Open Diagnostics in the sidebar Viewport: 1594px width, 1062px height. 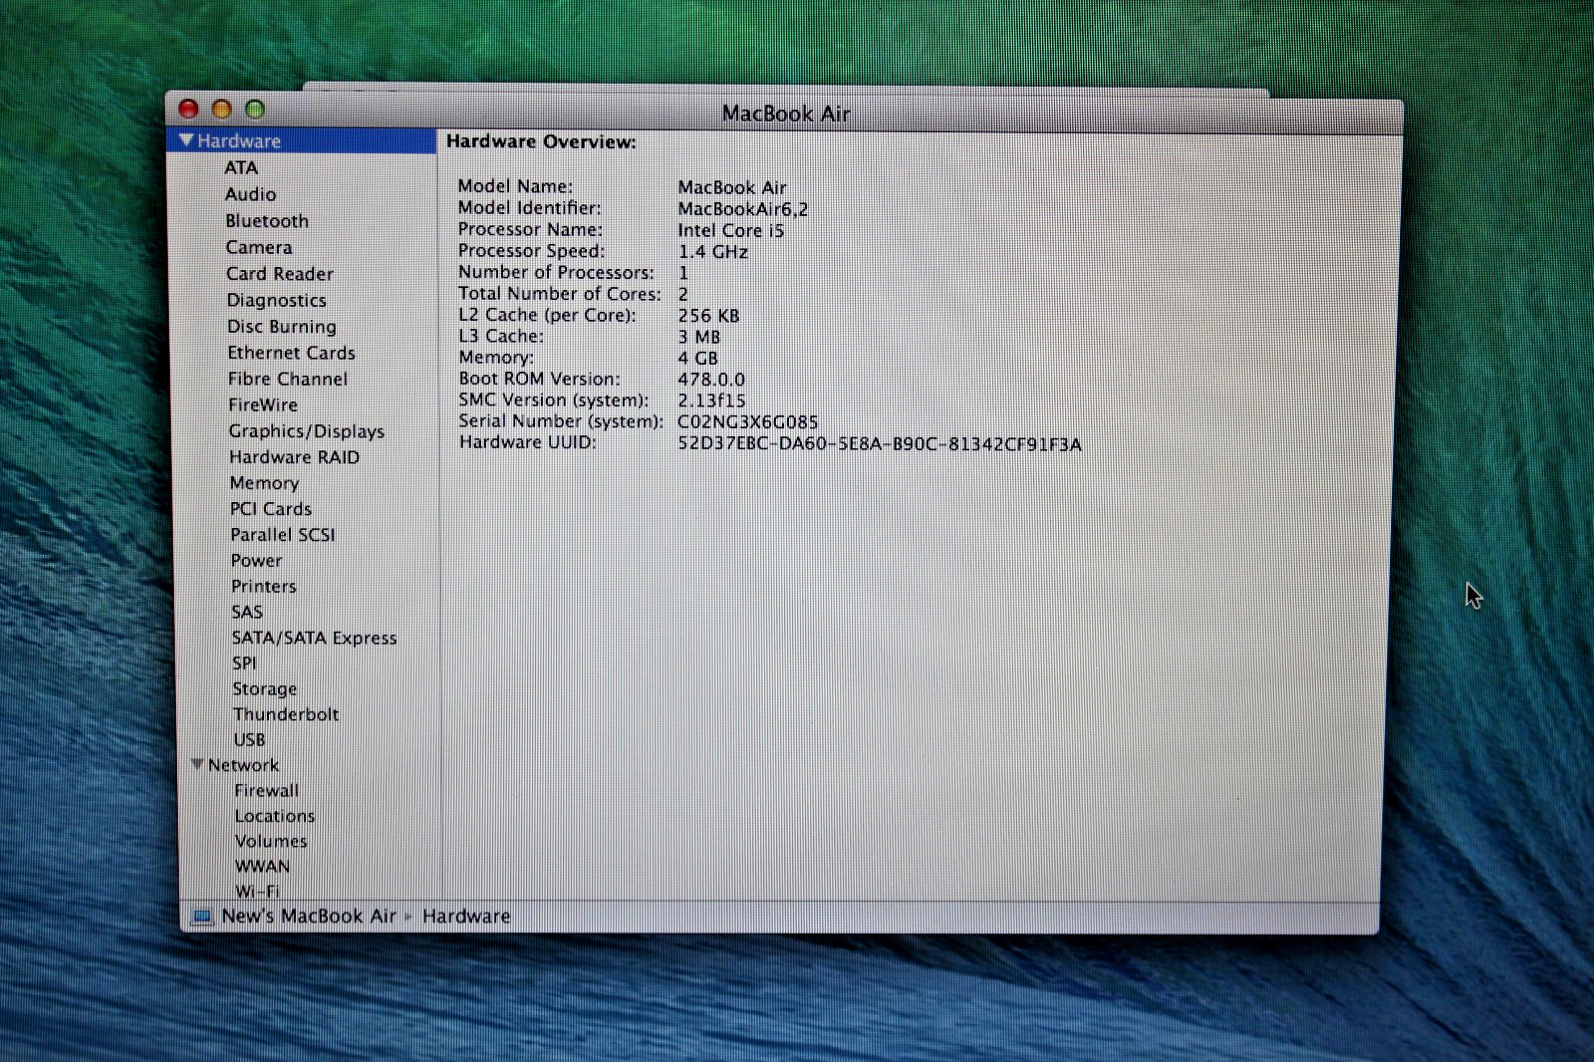pos(276,300)
